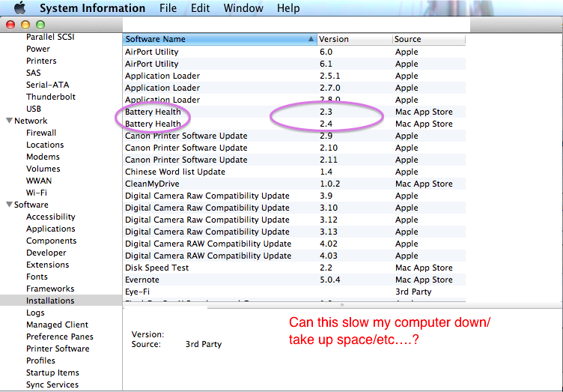Select Wi-Fi under Network
This screenshot has width=563, height=392.
pos(36,193)
